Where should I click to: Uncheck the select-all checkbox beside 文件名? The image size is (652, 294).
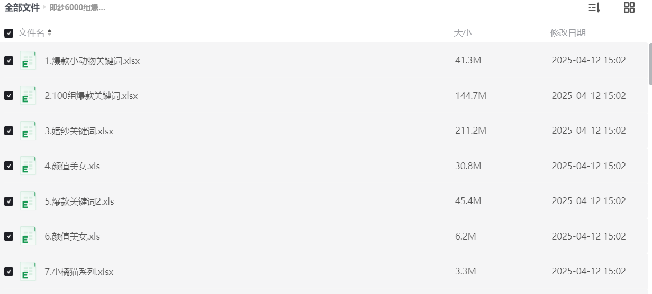[x=8, y=33]
